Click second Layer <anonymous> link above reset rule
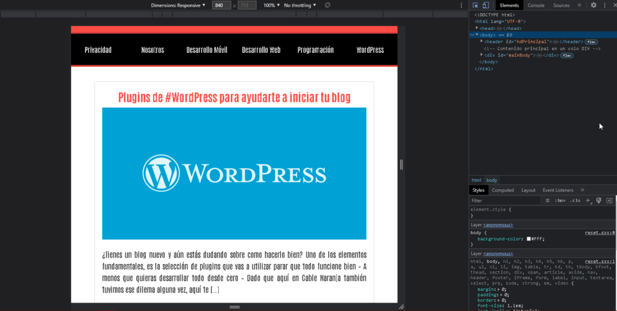This screenshot has height=311, width=617. pyautogui.click(x=498, y=254)
